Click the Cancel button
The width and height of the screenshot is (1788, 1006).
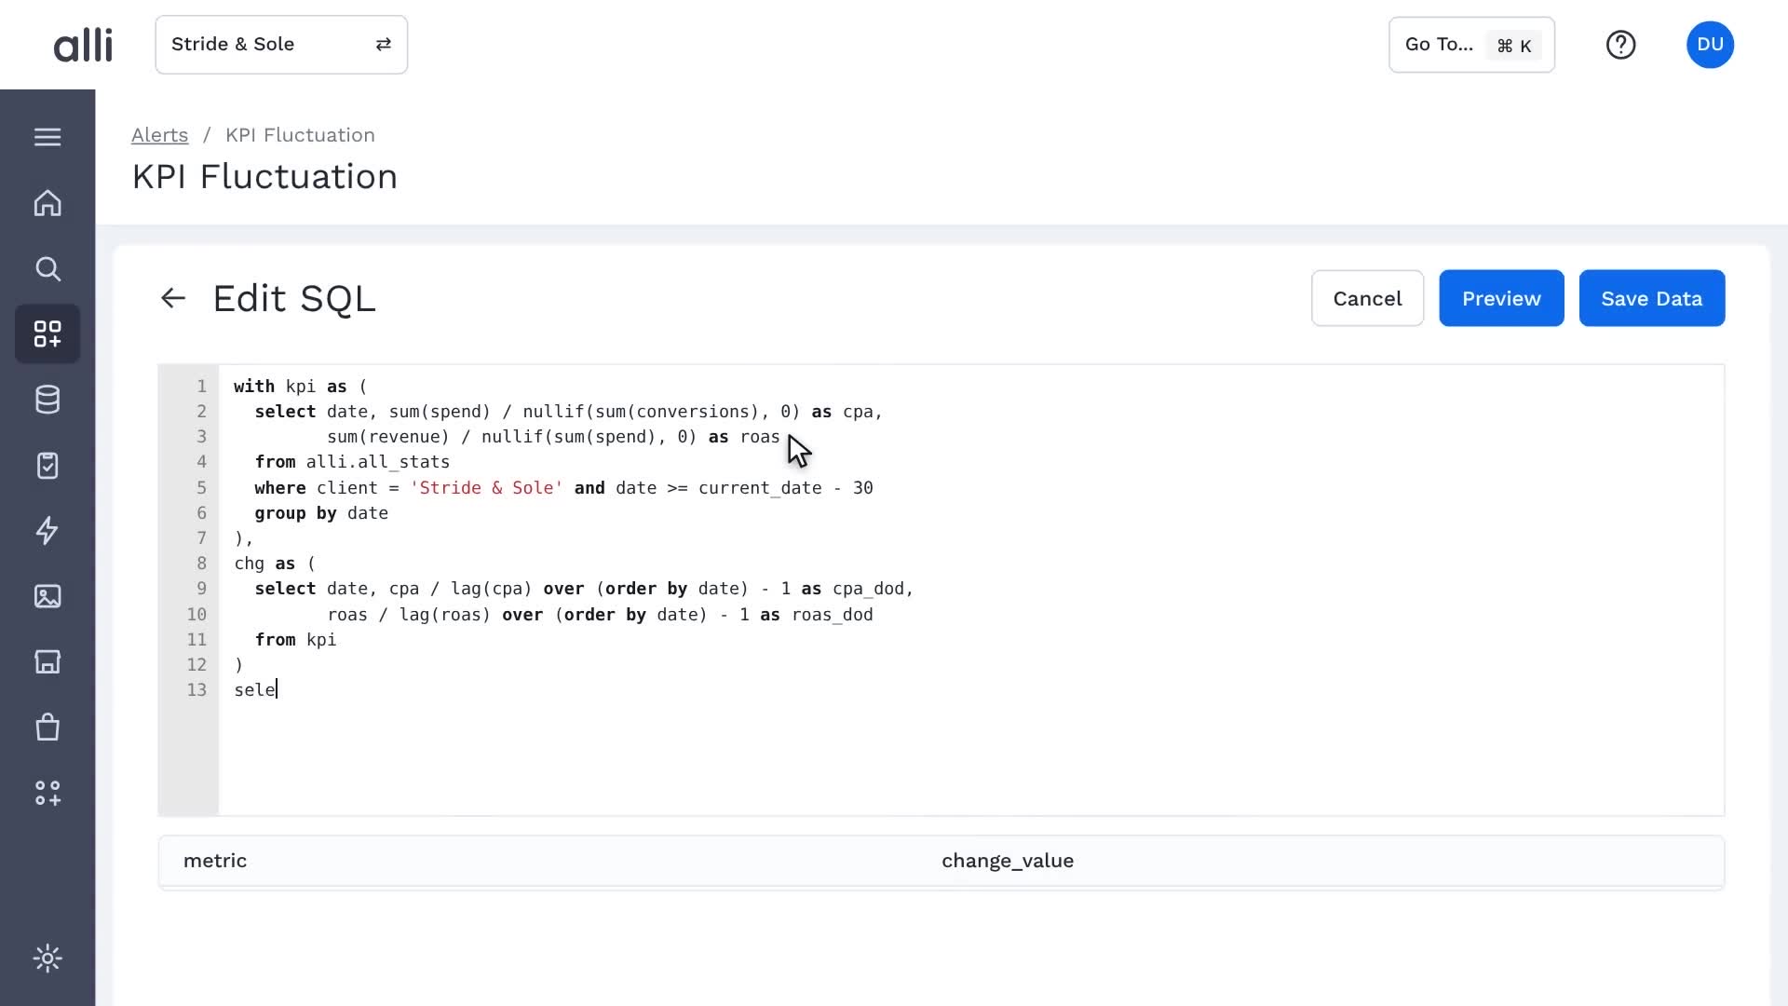coord(1367,298)
